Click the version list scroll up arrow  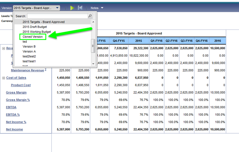[93, 22]
